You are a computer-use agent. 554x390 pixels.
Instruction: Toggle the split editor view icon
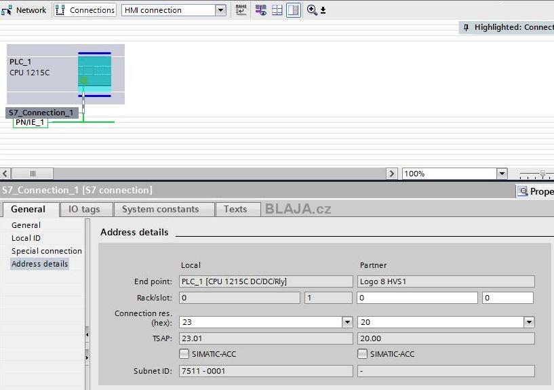pyautogui.click(x=294, y=10)
